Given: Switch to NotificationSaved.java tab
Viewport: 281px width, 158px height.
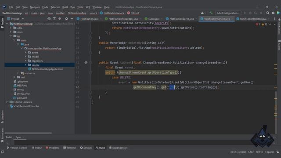Looking at the screenshot, I should (x=181, y=19).
